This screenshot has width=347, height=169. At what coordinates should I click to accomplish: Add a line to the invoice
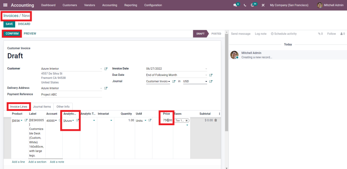point(18,162)
